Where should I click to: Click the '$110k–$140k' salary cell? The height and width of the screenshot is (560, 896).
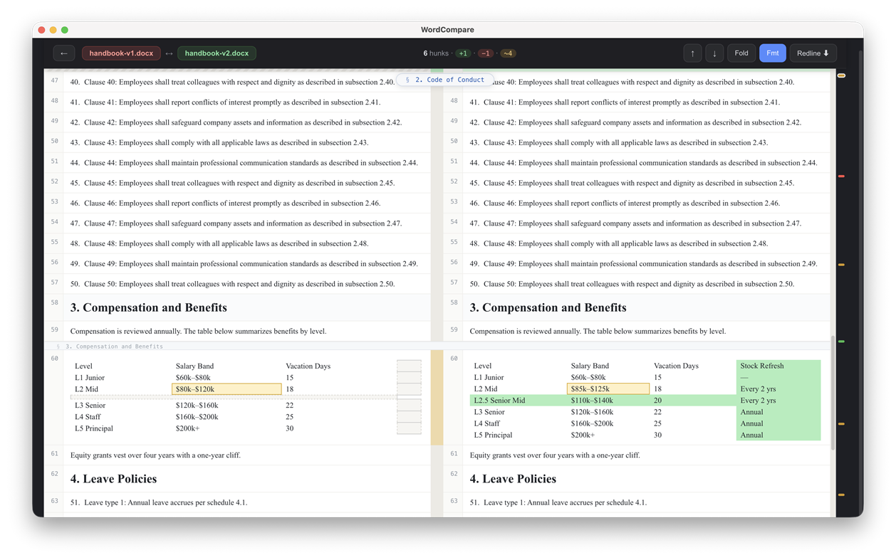pyautogui.click(x=593, y=401)
